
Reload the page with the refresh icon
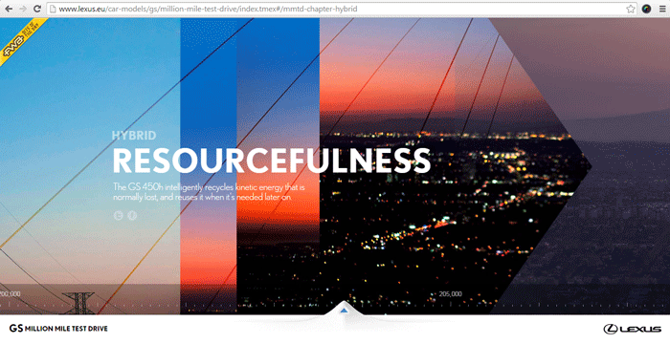click(x=37, y=9)
